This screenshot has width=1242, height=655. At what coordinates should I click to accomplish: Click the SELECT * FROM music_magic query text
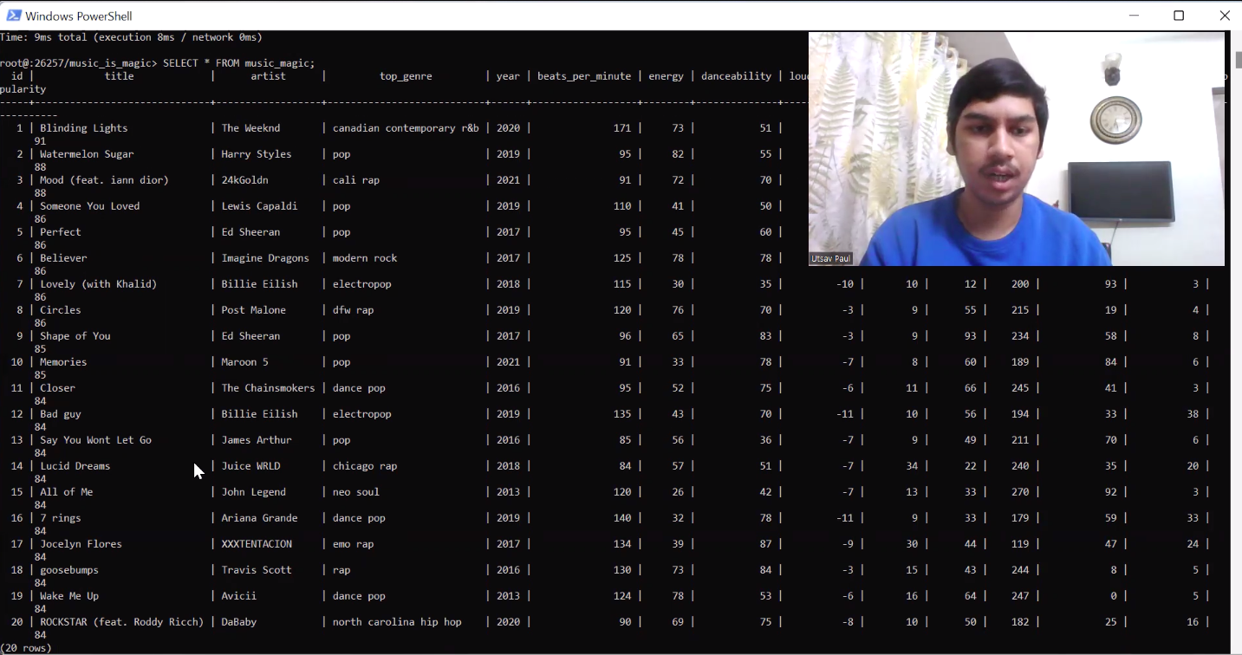coord(238,63)
